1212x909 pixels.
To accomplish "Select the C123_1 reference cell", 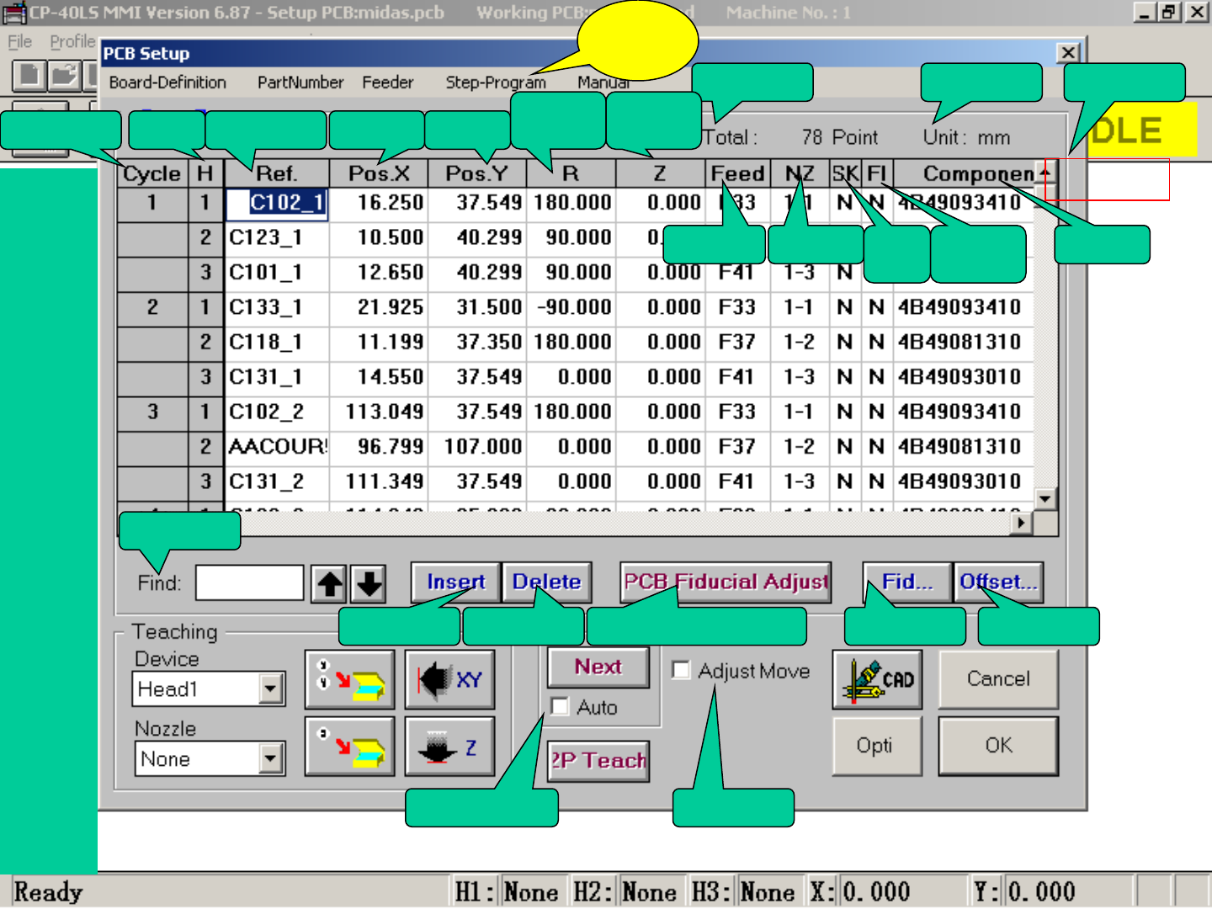I will (x=277, y=238).
